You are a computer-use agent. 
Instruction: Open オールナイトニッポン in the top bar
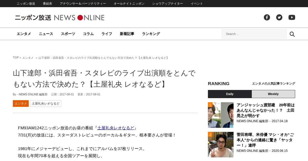(x=129, y=4)
